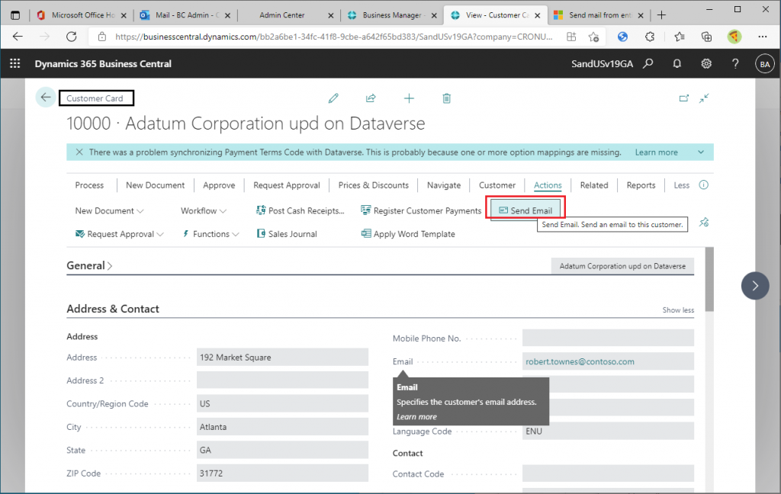The width and height of the screenshot is (781, 494).
Task: Open the Process menu
Action: coord(90,185)
